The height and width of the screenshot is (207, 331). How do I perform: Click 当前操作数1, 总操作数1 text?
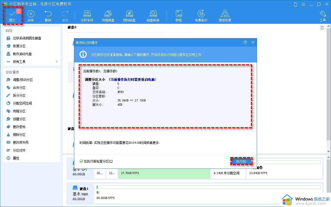coord(100,71)
